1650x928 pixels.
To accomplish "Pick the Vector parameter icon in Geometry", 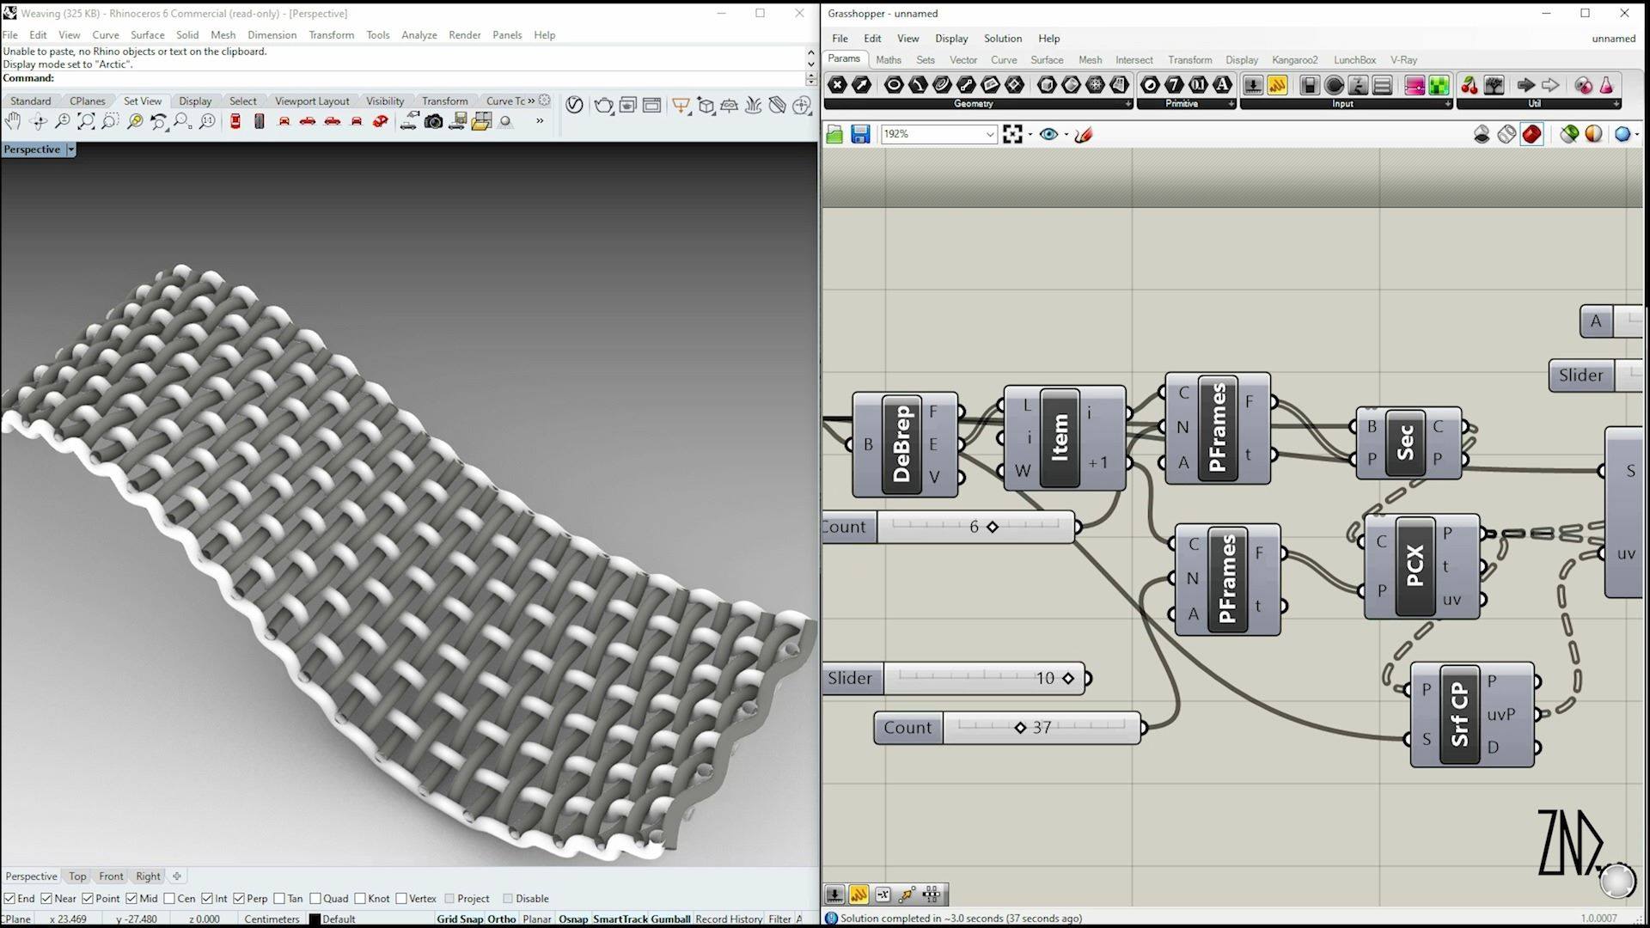I will click(x=861, y=85).
